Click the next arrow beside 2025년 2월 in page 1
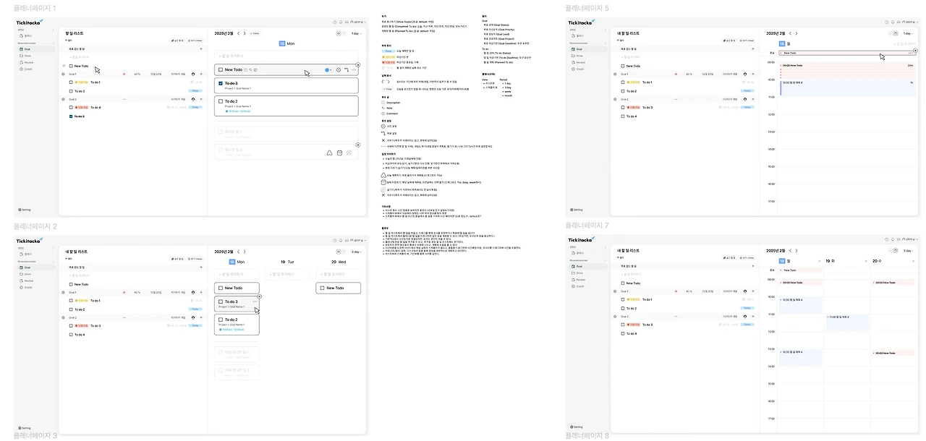926x441 pixels. pyautogui.click(x=245, y=33)
